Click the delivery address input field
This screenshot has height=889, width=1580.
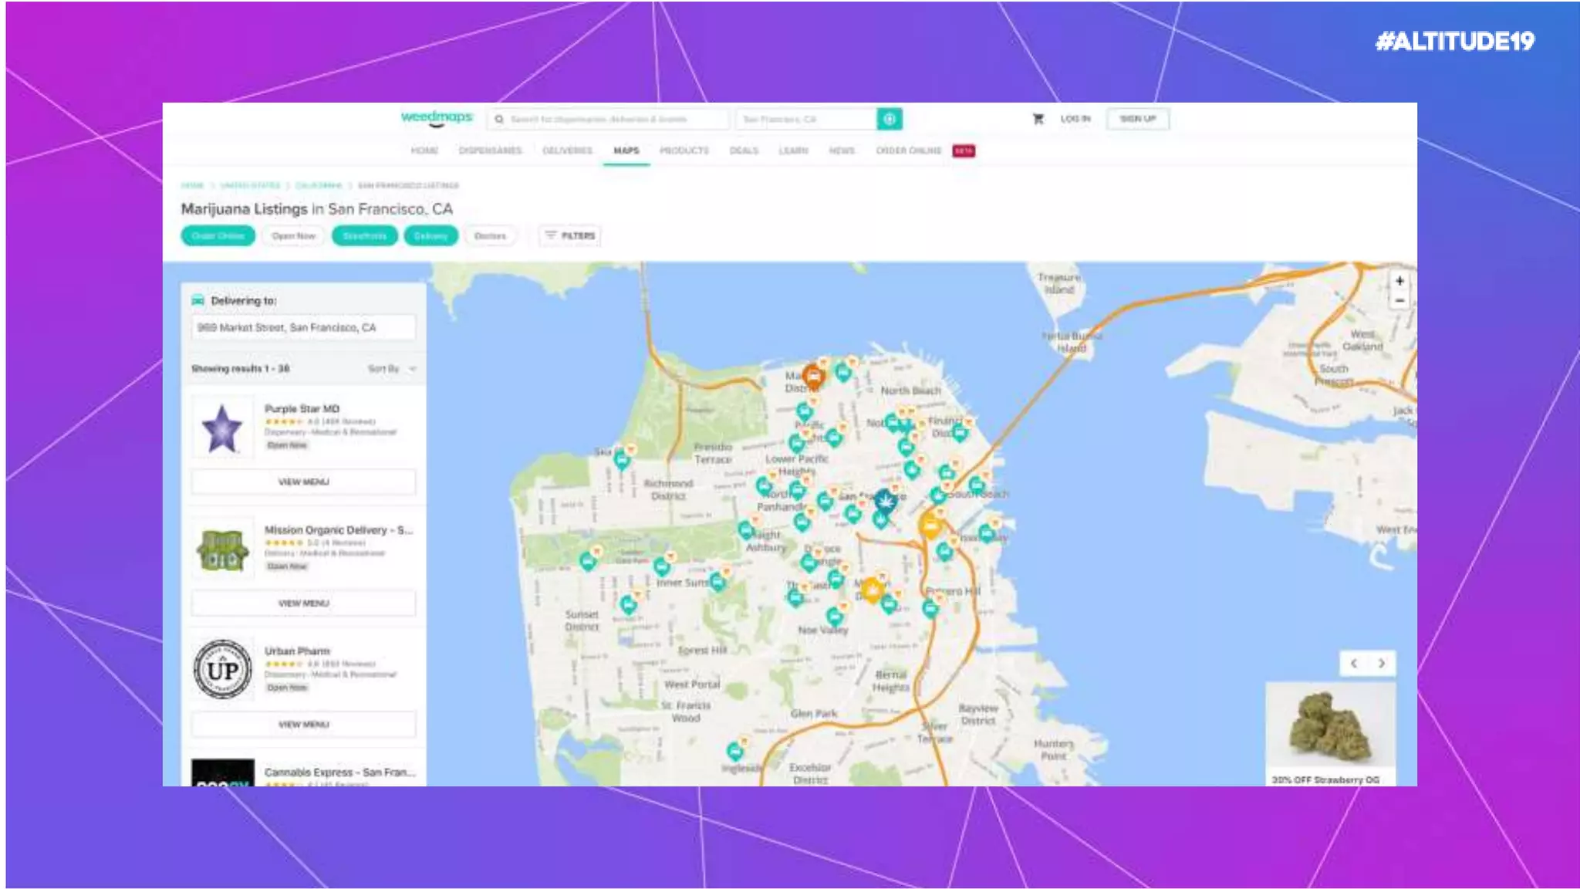pos(303,328)
